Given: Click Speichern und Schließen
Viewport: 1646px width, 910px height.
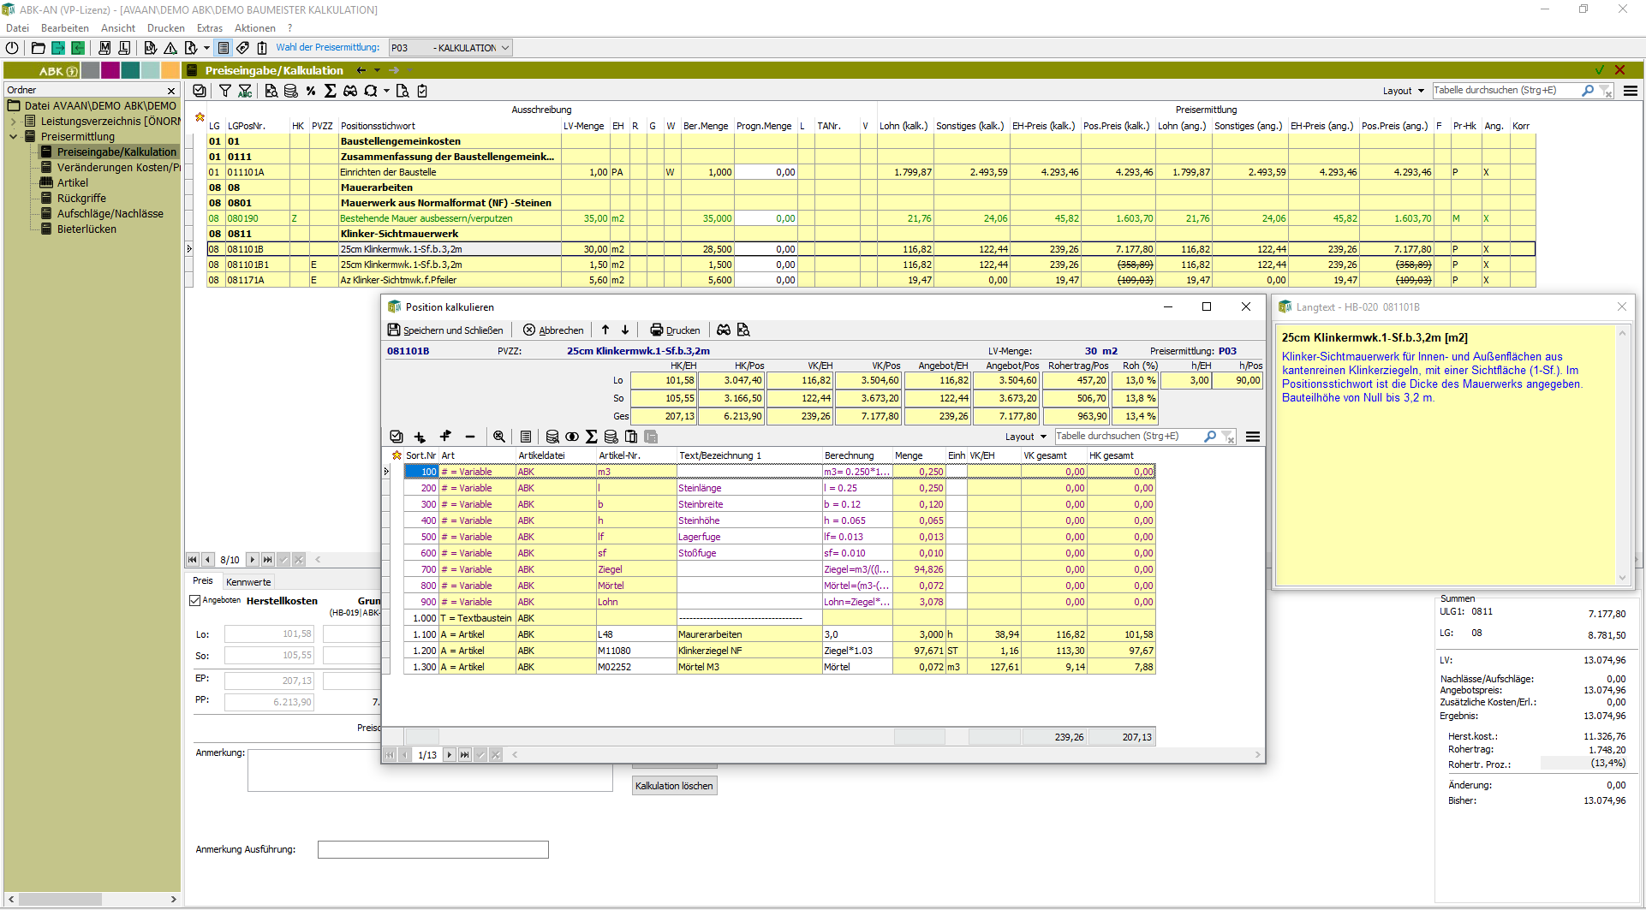Looking at the screenshot, I should (x=445, y=330).
